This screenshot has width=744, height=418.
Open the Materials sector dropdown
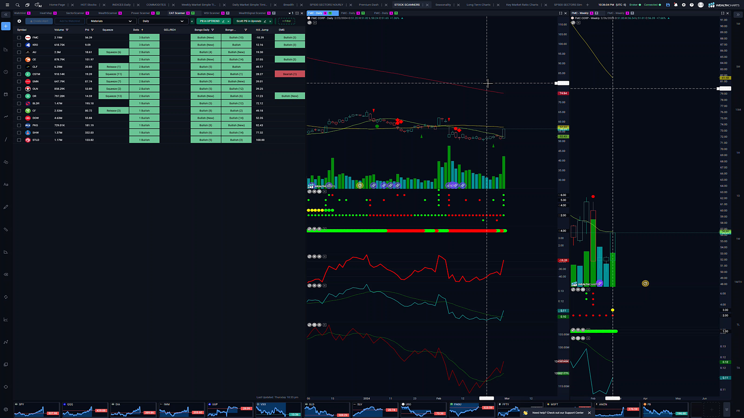tap(112, 21)
